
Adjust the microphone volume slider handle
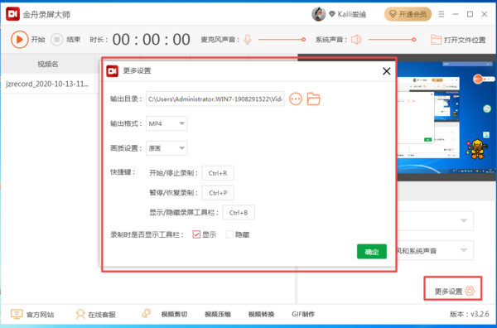point(303,40)
